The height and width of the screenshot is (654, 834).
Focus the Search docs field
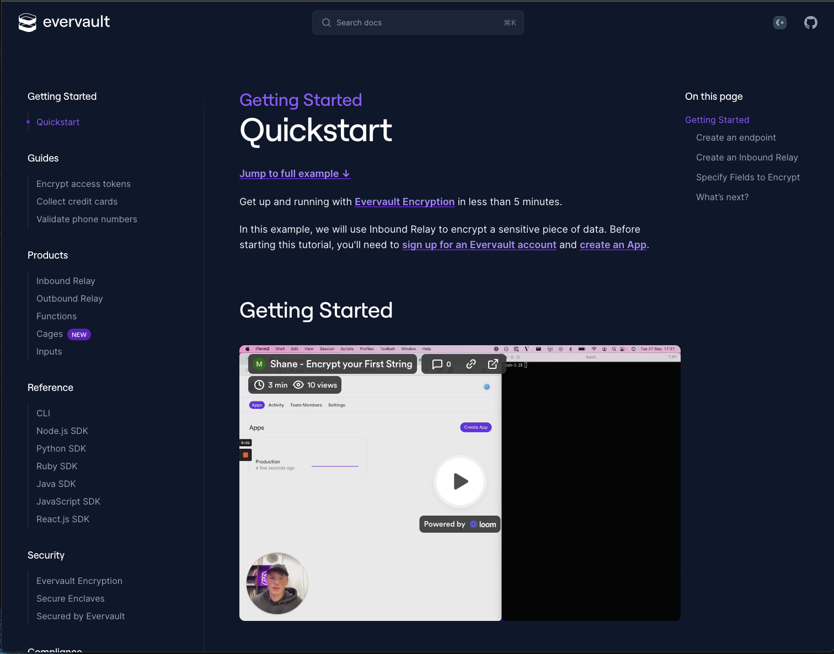point(418,23)
